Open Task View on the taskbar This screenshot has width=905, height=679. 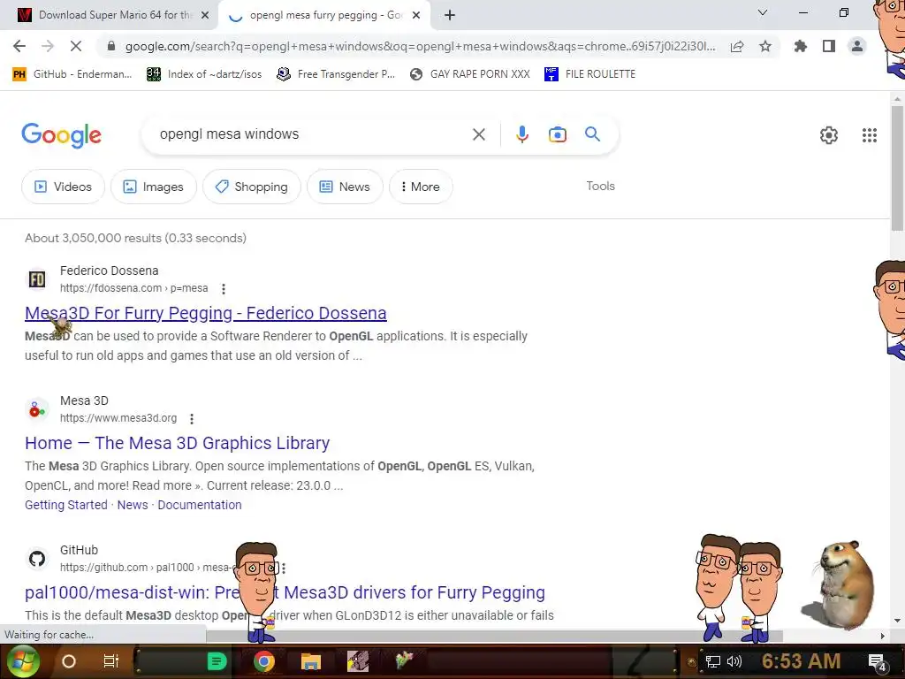point(110,661)
